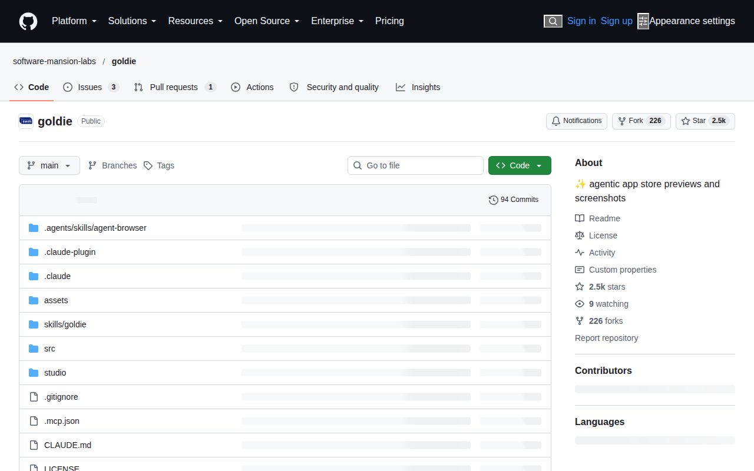This screenshot has height=471, width=754.
Task: Open the 94 Commits history
Action: (x=514, y=200)
